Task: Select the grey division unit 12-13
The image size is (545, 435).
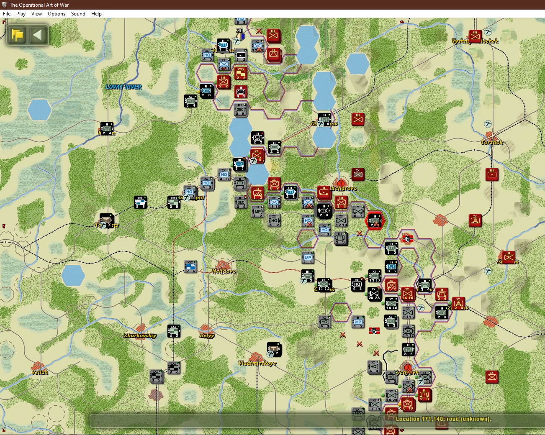Action: (x=341, y=220)
